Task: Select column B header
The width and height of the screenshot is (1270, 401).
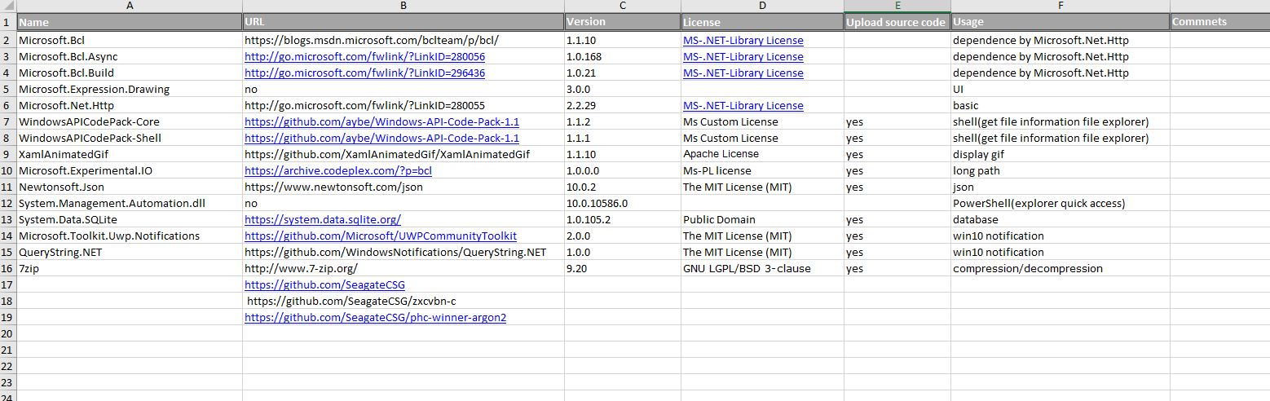Action: click(403, 6)
